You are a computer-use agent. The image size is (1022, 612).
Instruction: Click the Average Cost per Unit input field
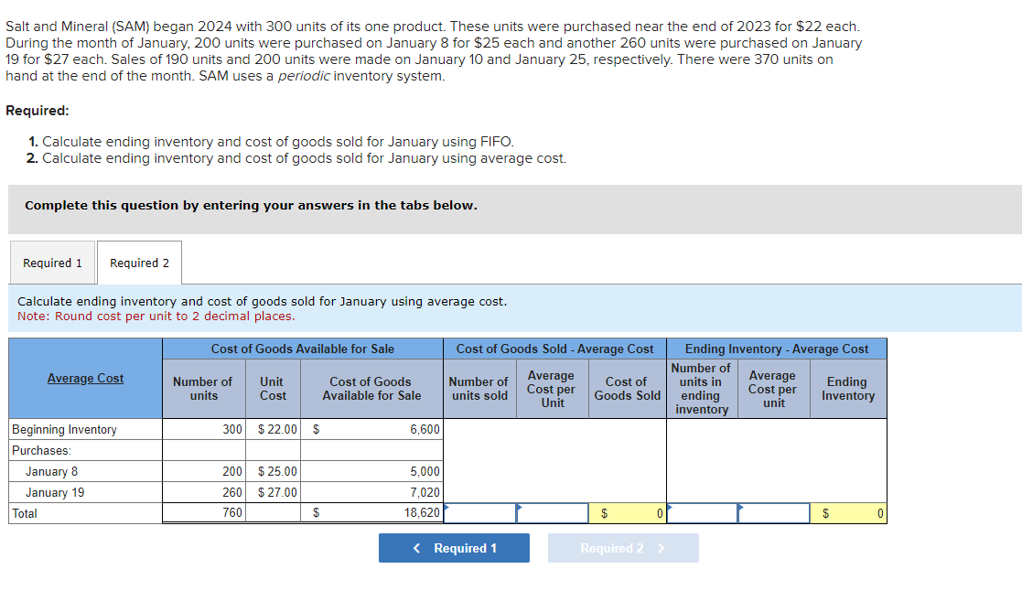click(x=553, y=512)
